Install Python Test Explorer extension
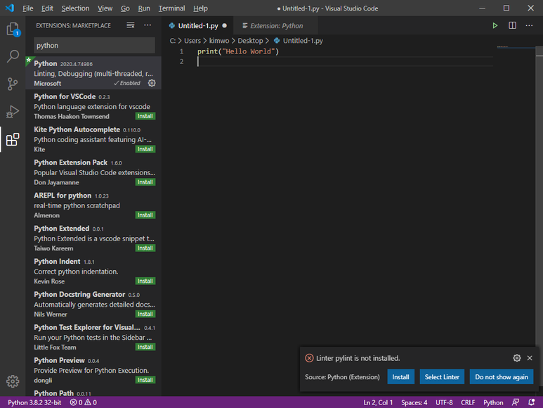 (x=145, y=347)
